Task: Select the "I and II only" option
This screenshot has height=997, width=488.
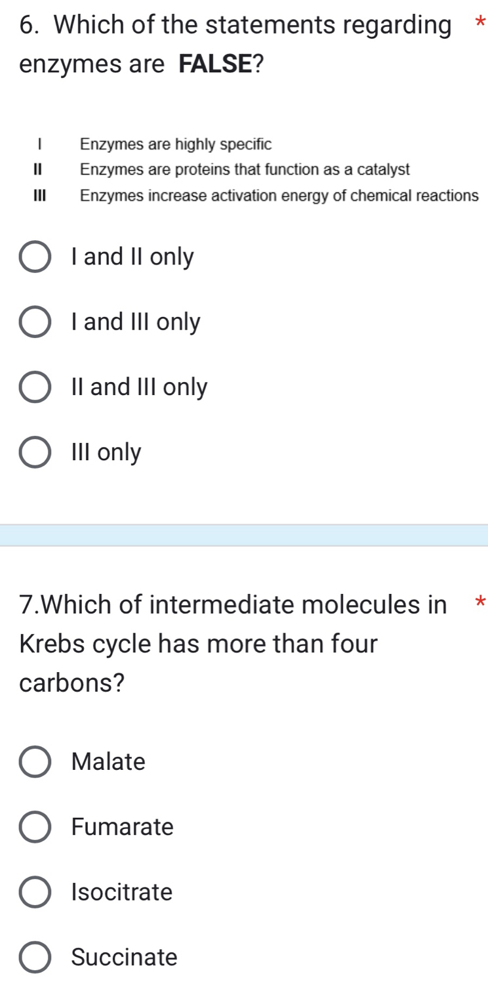Action: 36,257
